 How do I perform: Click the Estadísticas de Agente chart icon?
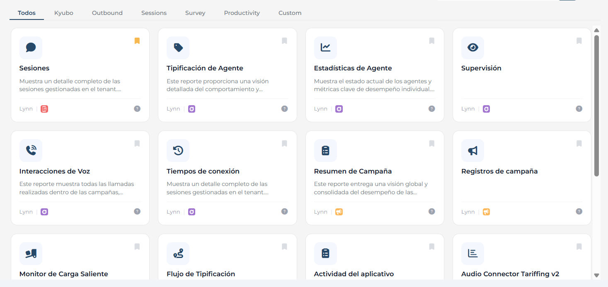(325, 48)
